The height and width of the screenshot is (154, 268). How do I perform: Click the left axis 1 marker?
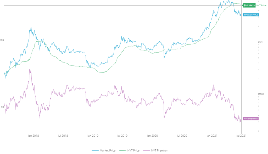click(x=3, y=107)
